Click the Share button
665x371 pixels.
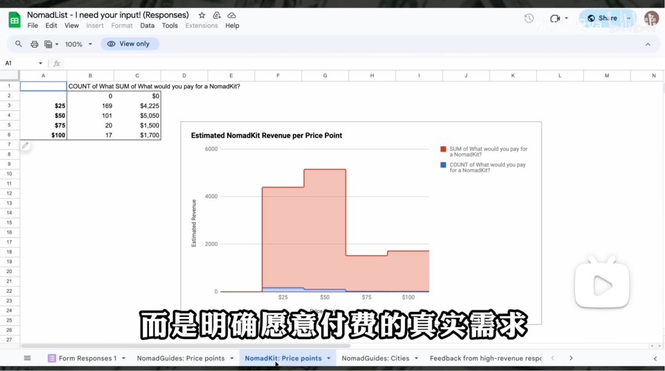(602, 18)
